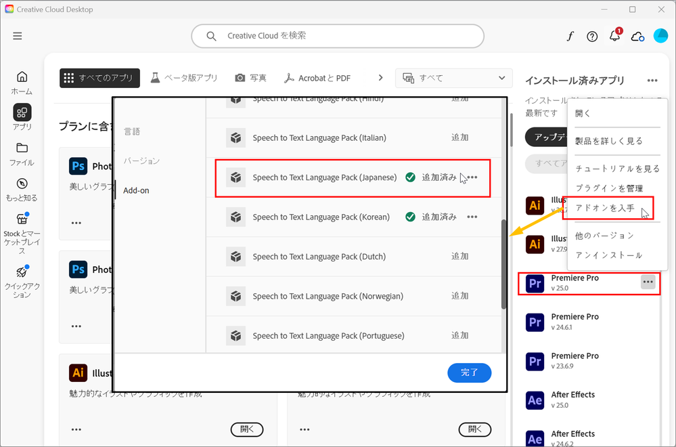The height and width of the screenshot is (447, 676).
Task: Select the すべてのアプリ tab
Action: tap(99, 78)
